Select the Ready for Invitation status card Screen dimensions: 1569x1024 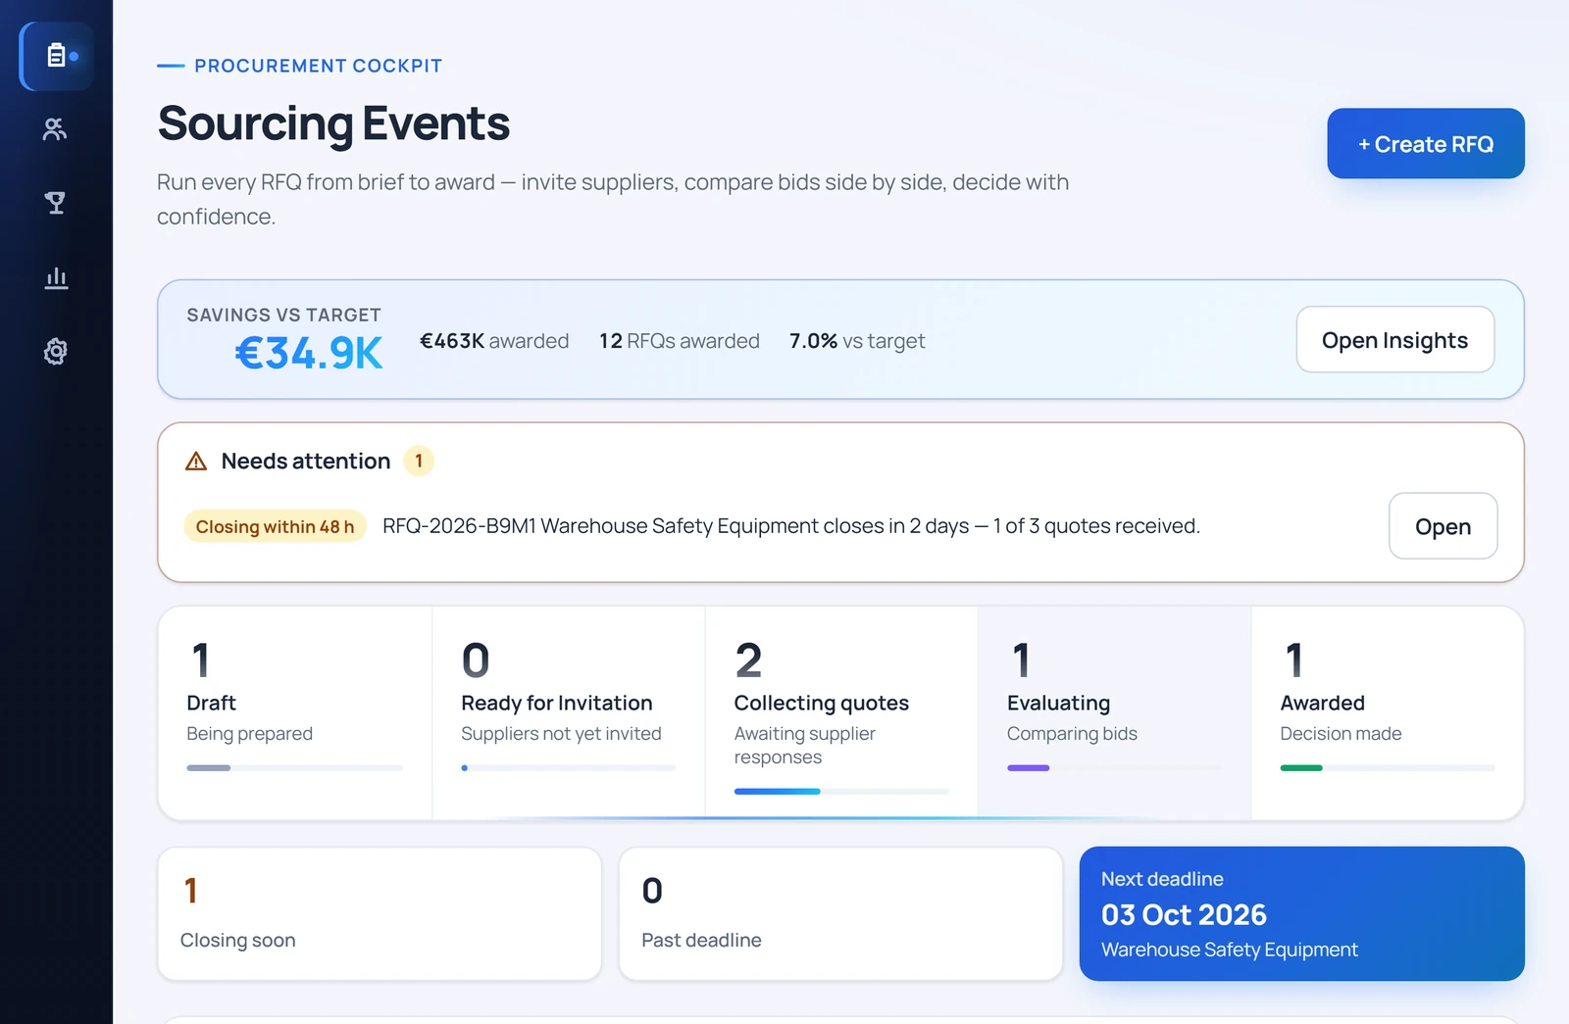pos(569,712)
